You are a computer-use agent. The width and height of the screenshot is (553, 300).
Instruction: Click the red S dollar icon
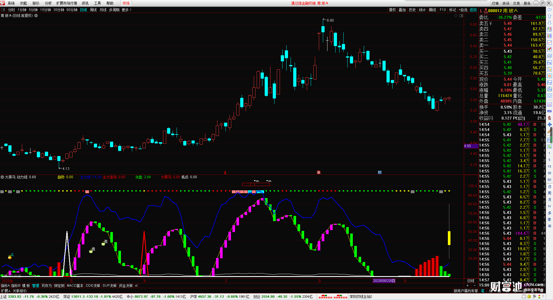coord(550,118)
